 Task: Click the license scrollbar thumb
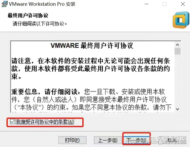coord(177,51)
